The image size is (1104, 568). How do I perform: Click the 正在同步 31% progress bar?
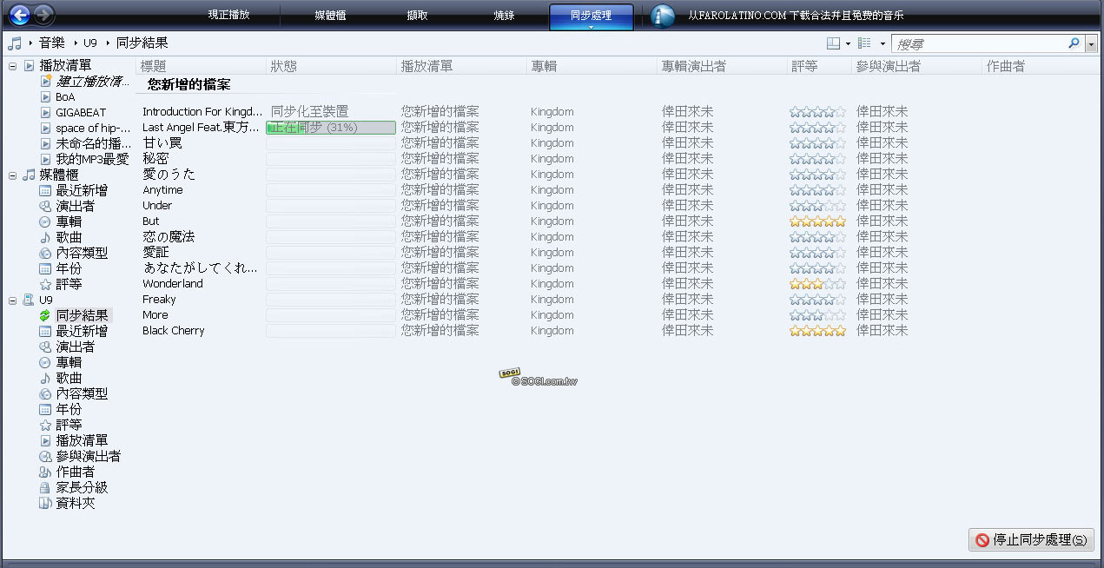coord(330,128)
